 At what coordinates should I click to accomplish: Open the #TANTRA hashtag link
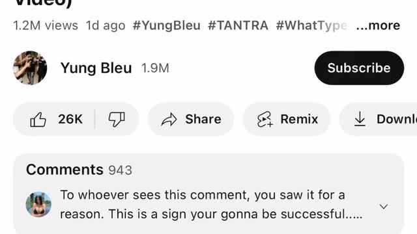click(x=238, y=25)
